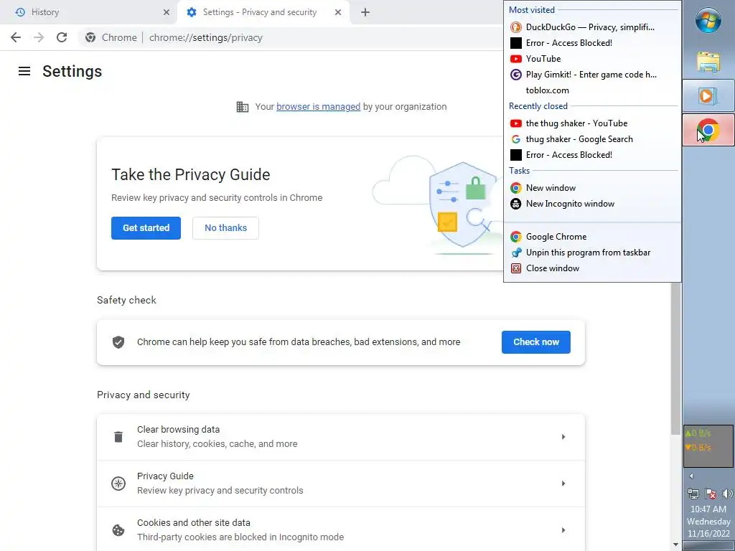Open Windows Explorer from the taskbar
Viewport: 735px width, 551px height.
coord(708,62)
